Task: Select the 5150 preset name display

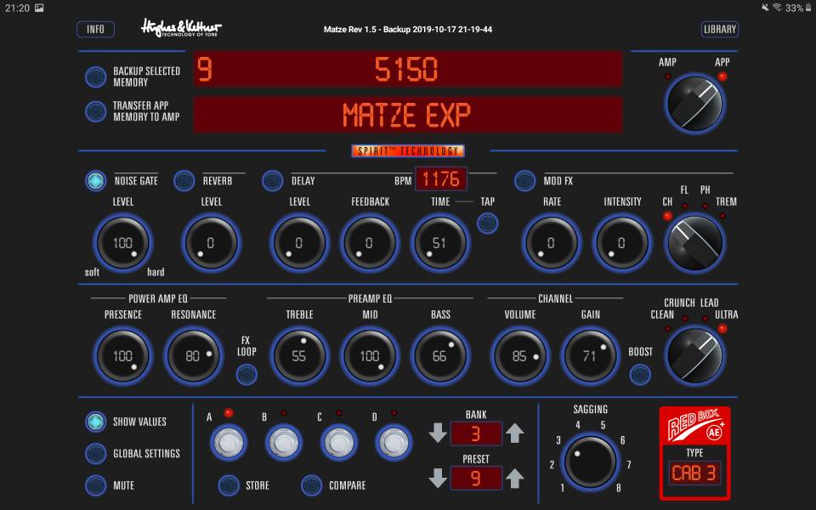Action: (x=407, y=69)
